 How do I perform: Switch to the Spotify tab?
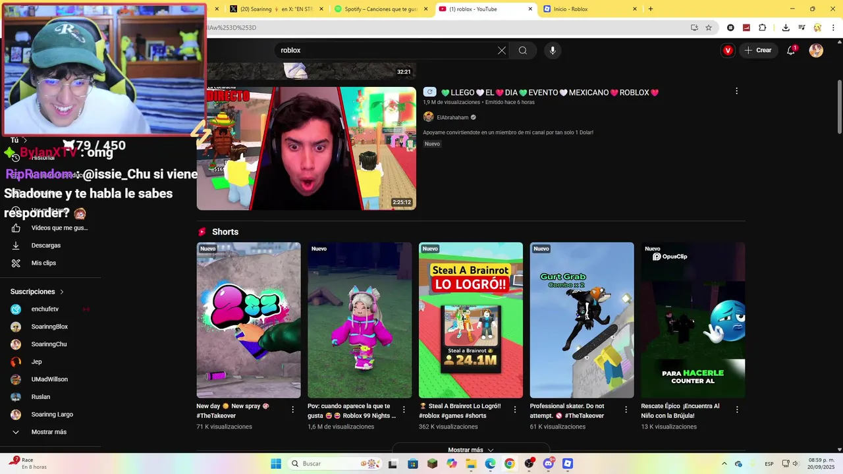(x=381, y=9)
